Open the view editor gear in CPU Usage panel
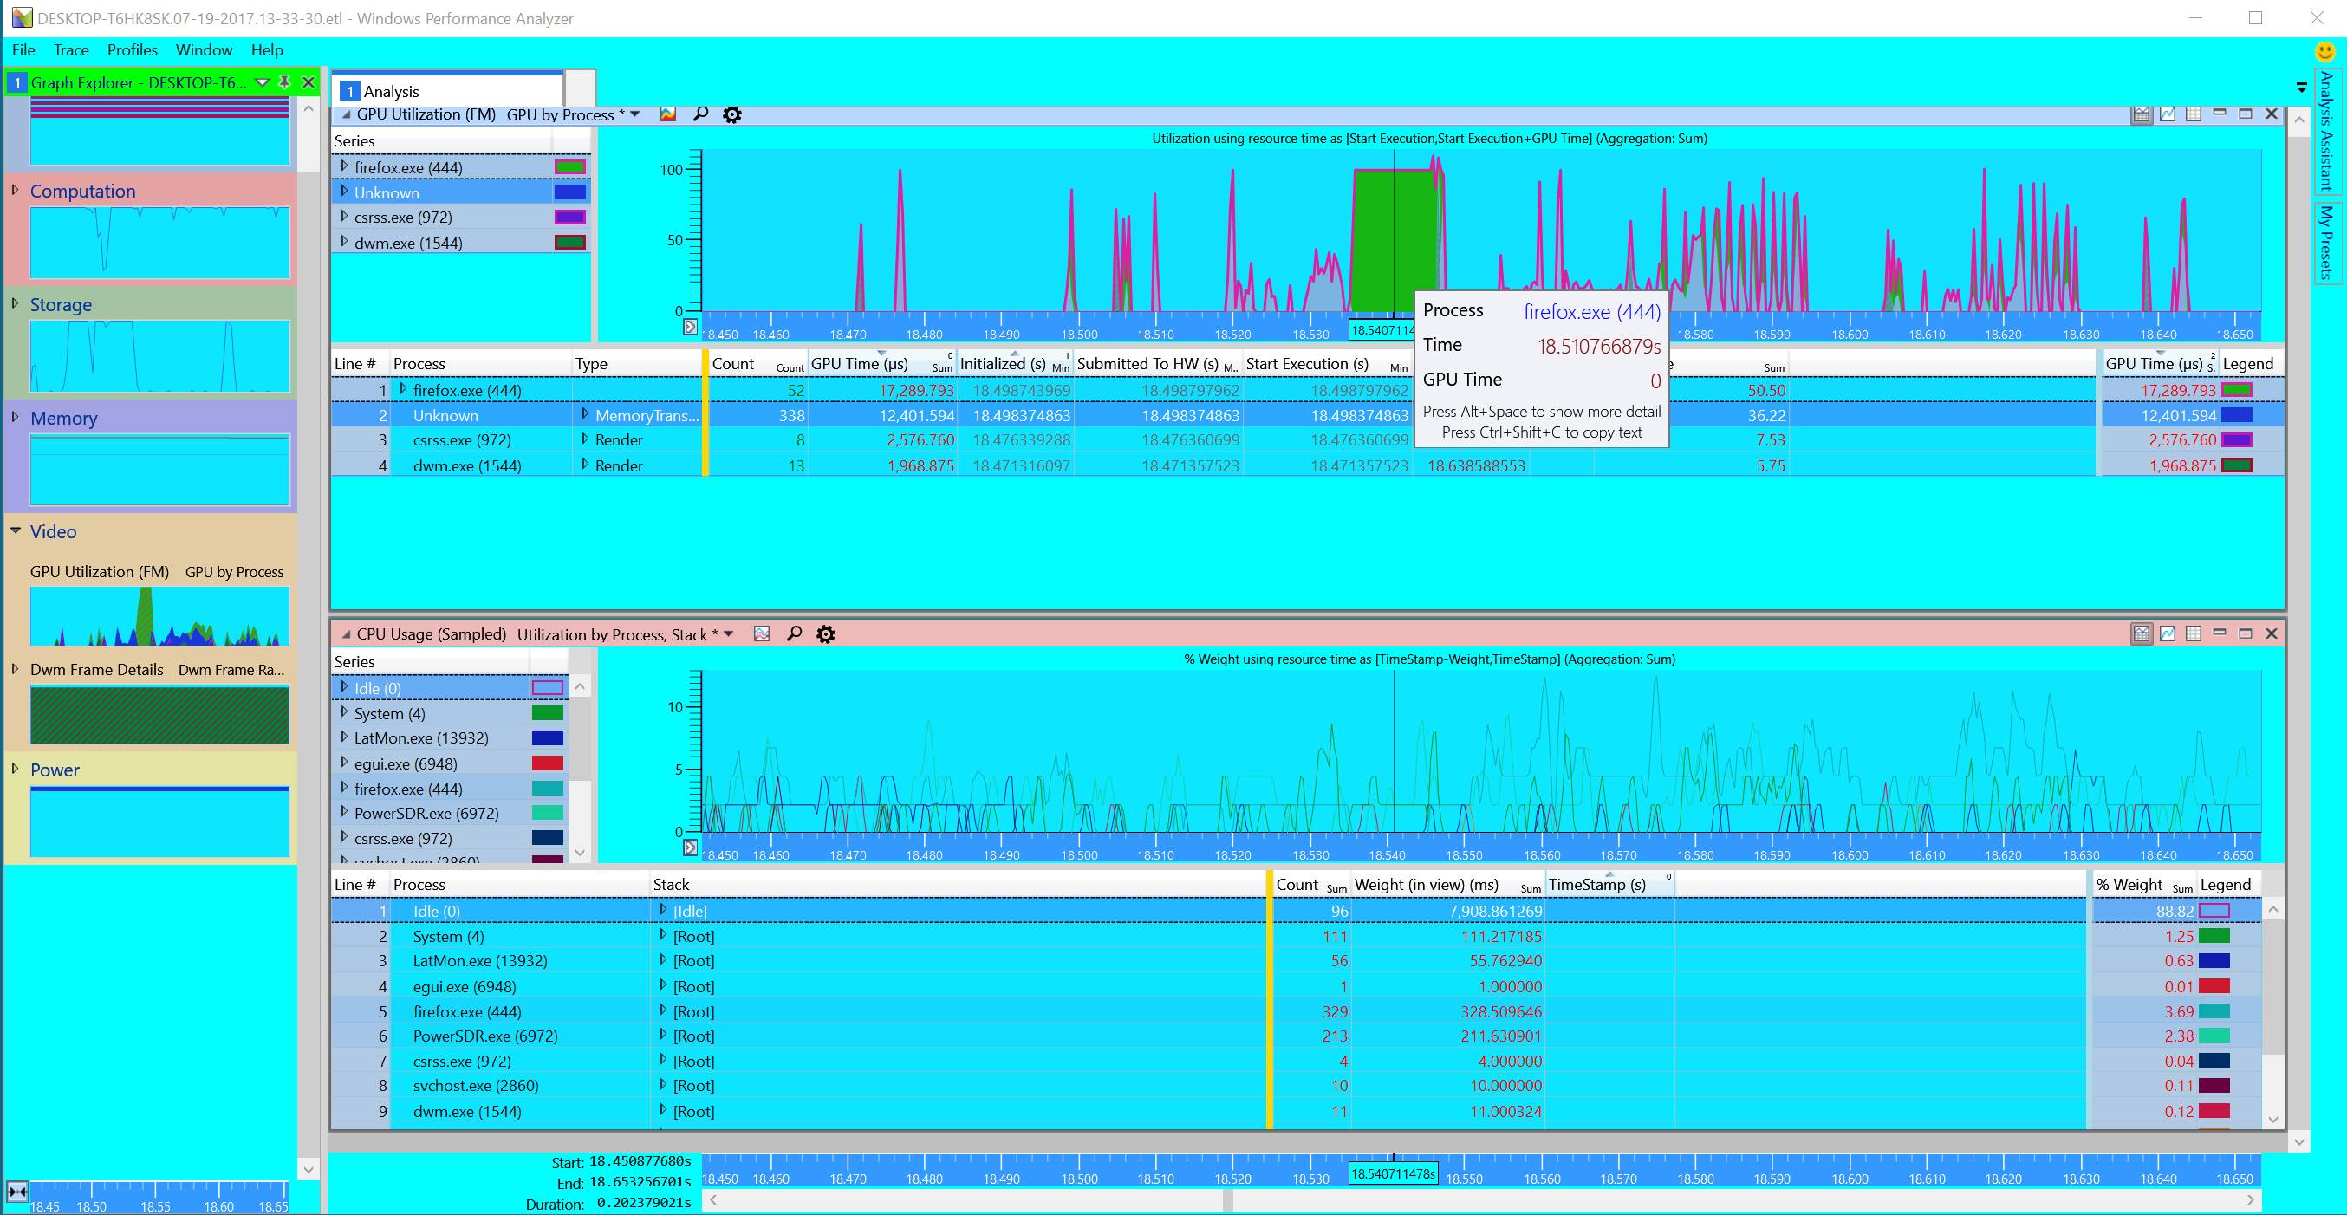The image size is (2347, 1215). [825, 635]
